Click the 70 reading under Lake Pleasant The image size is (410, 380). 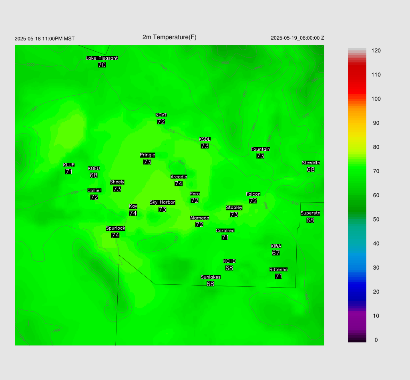coord(102,65)
